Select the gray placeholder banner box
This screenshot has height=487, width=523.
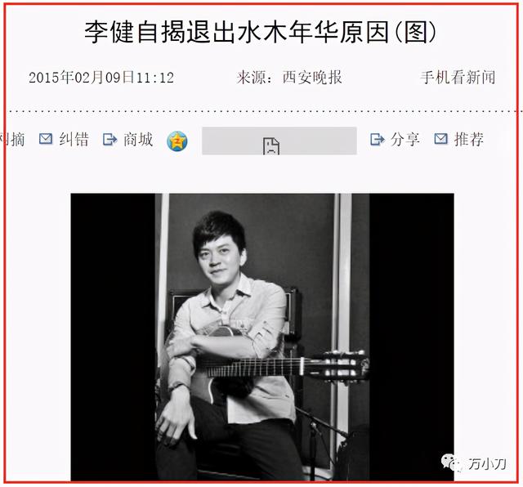click(x=279, y=141)
